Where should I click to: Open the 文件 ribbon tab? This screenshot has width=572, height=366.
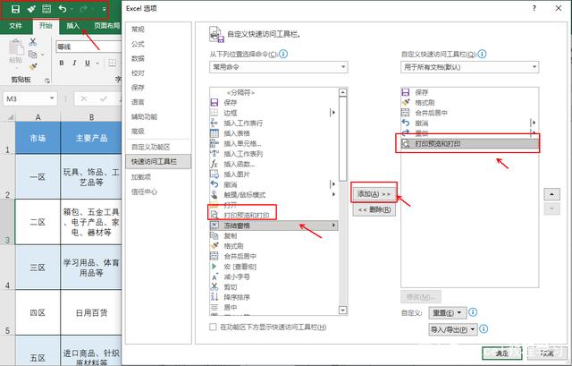click(x=15, y=26)
